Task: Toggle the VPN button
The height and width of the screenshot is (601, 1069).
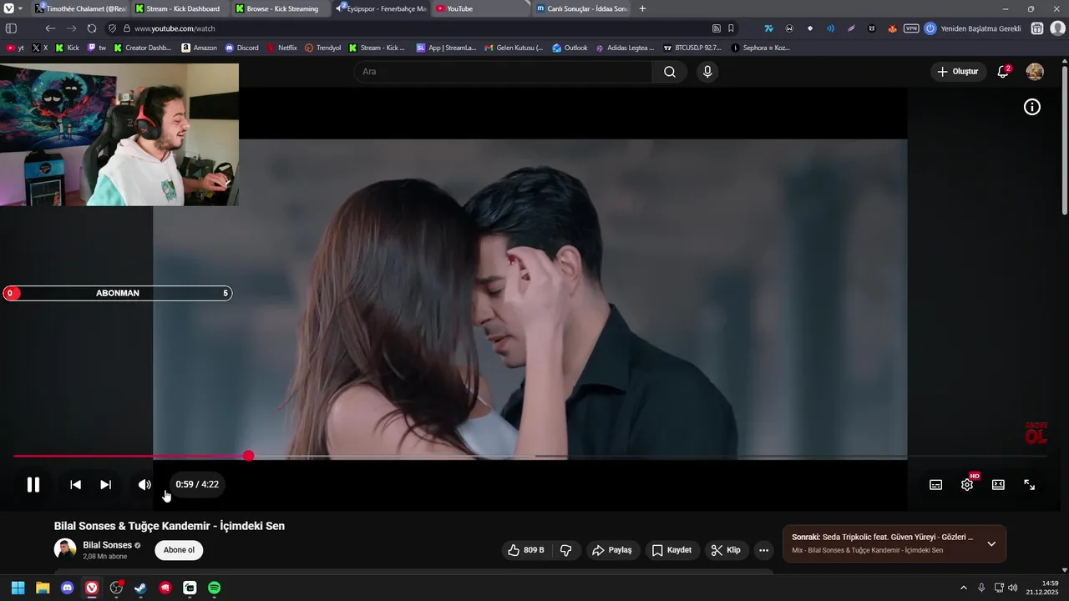Action: pos(911,28)
